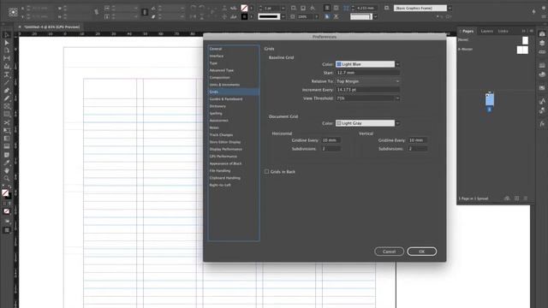
Task: Toggle the Grids in Back checkbox
Action: [x=266, y=171]
